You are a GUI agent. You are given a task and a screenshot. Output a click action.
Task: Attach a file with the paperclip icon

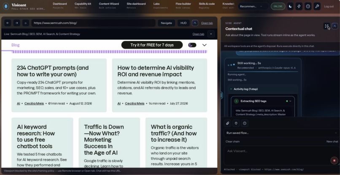pyautogui.click(x=227, y=123)
